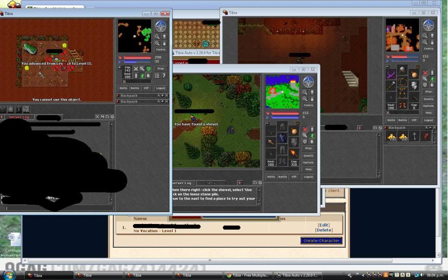This screenshot has width=448, height=280.
Task: Select balanced fight mode in left Tibia window
Action: [x=142, y=69]
